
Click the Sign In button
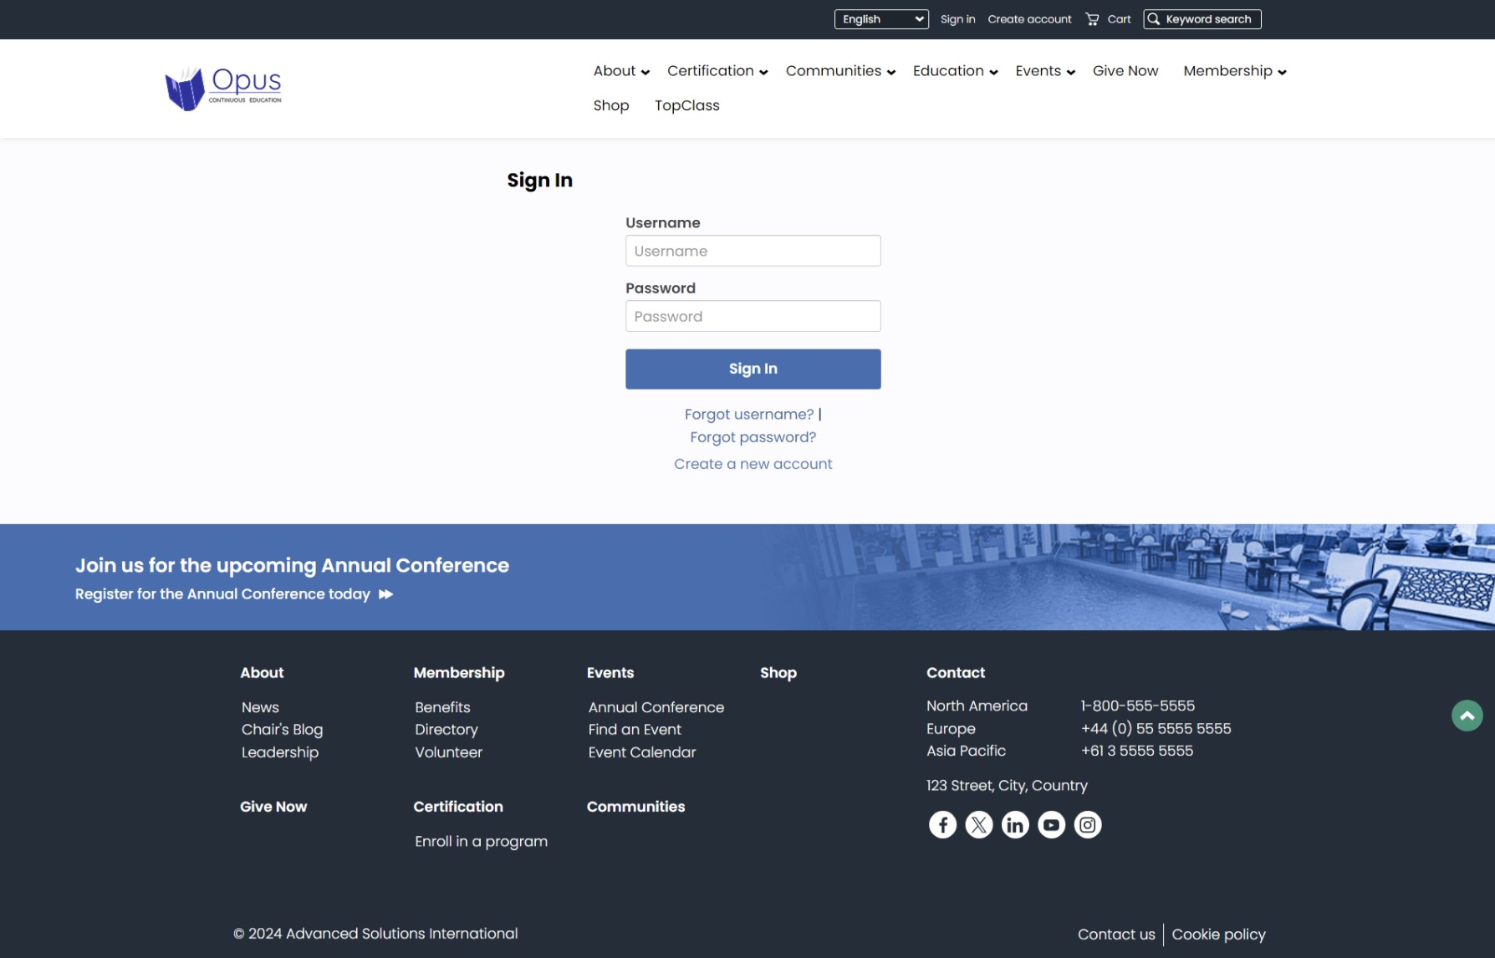[x=752, y=368]
